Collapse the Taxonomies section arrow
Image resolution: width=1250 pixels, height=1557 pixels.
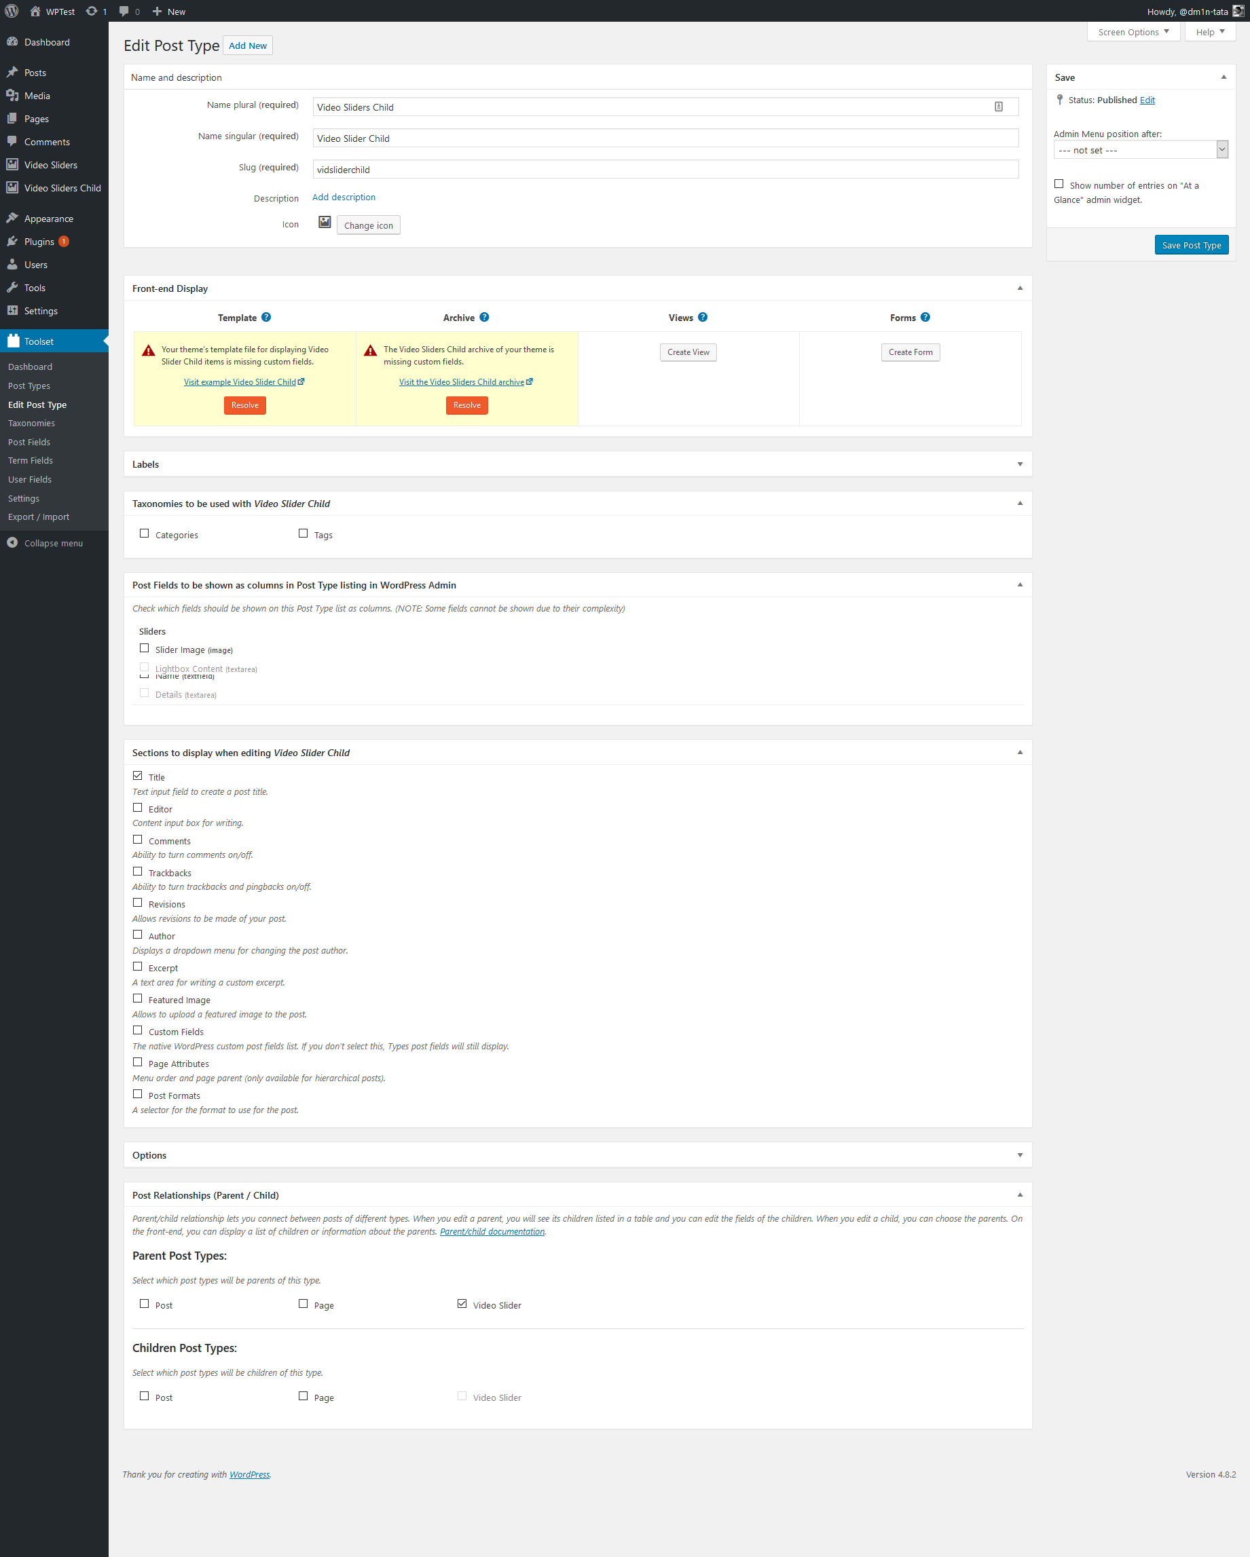[1020, 504]
